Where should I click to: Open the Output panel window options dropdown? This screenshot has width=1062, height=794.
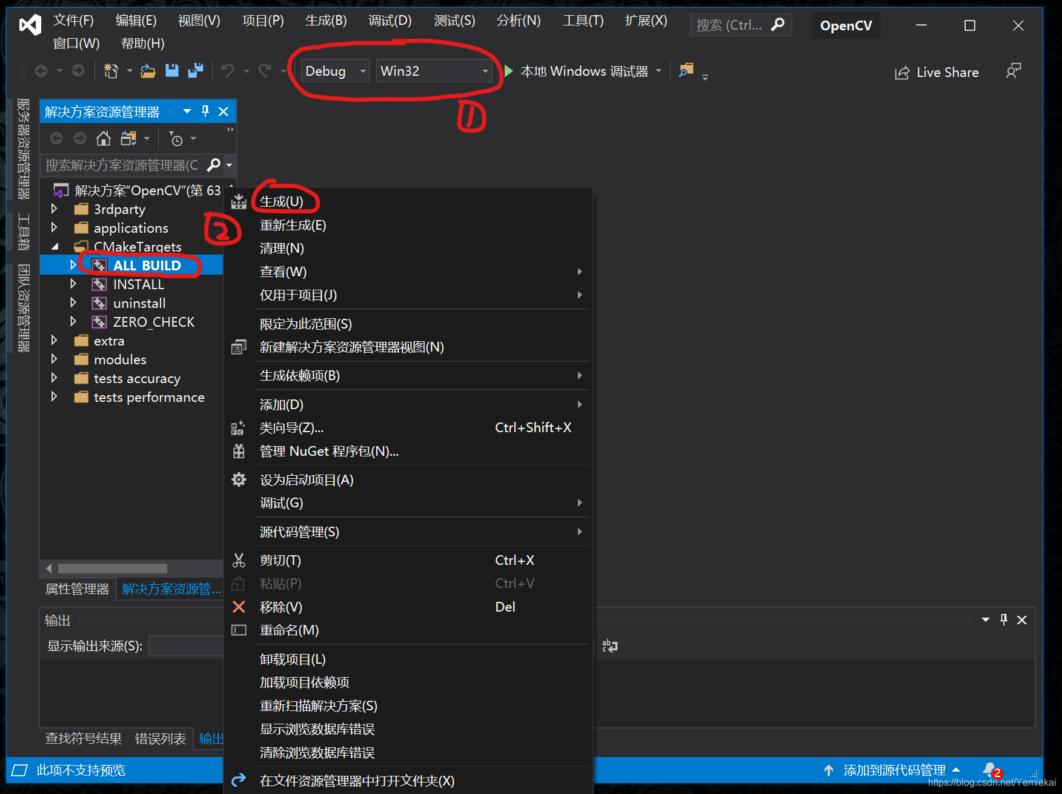(986, 619)
